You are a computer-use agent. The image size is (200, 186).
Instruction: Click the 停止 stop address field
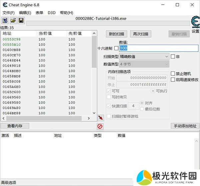(142, 85)
